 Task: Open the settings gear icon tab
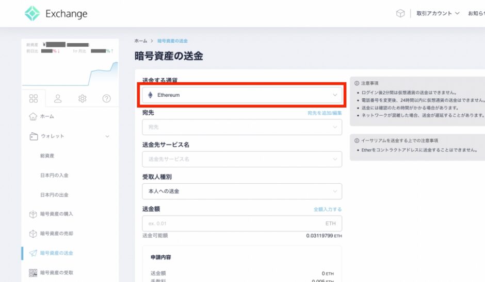click(82, 98)
